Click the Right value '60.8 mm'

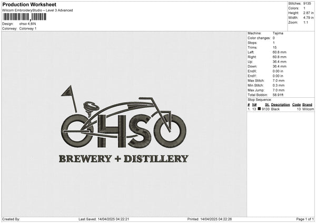[280, 57]
